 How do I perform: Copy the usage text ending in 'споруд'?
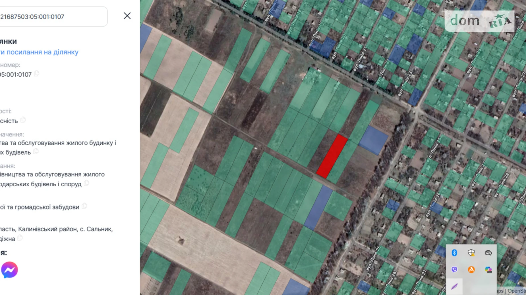tap(86, 183)
